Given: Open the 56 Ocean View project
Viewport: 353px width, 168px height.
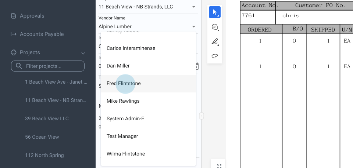Looking at the screenshot, I should click(42, 137).
